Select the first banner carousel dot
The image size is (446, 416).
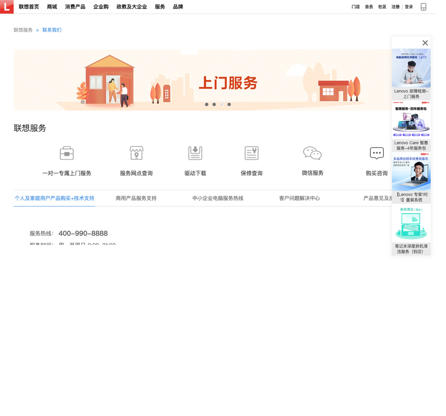click(x=206, y=105)
